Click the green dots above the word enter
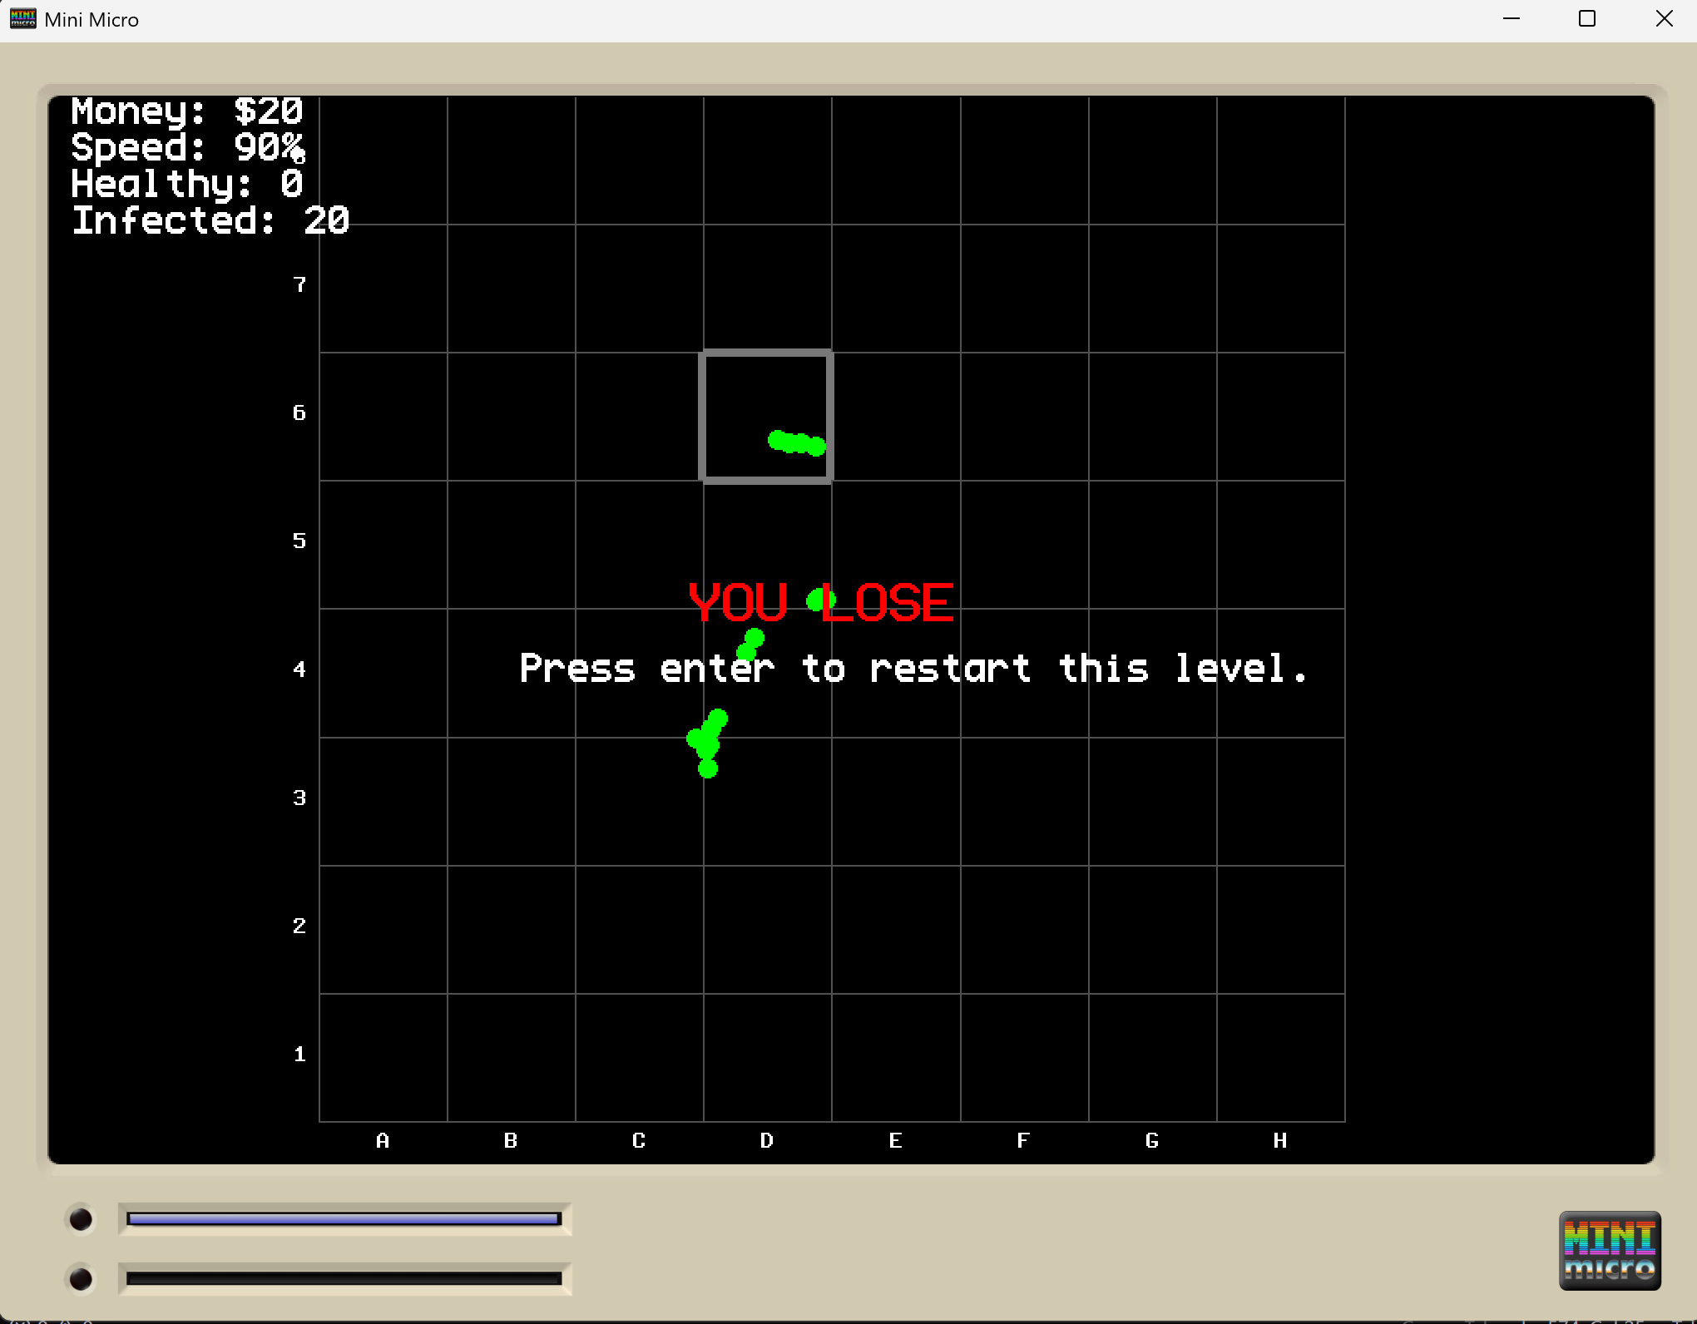The height and width of the screenshot is (1324, 1697). [x=750, y=643]
